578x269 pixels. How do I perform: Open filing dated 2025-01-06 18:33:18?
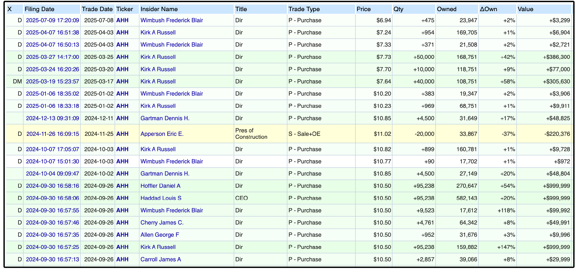[52, 106]
